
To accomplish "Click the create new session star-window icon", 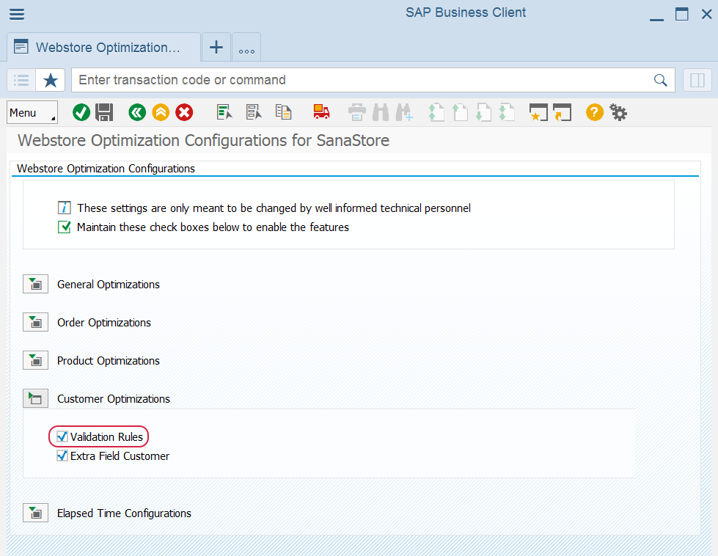I will click(x=538, y=112).
